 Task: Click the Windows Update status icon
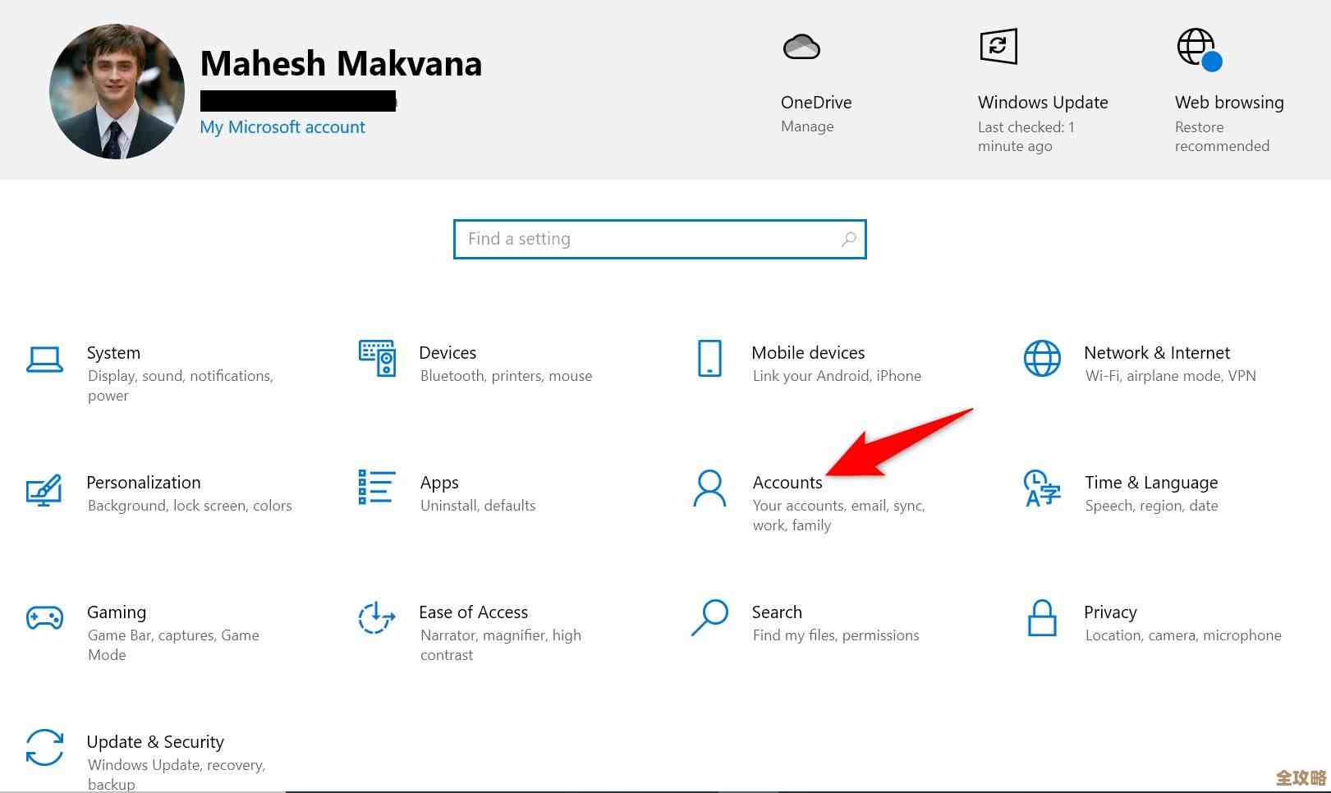click(x=998, y=46)
